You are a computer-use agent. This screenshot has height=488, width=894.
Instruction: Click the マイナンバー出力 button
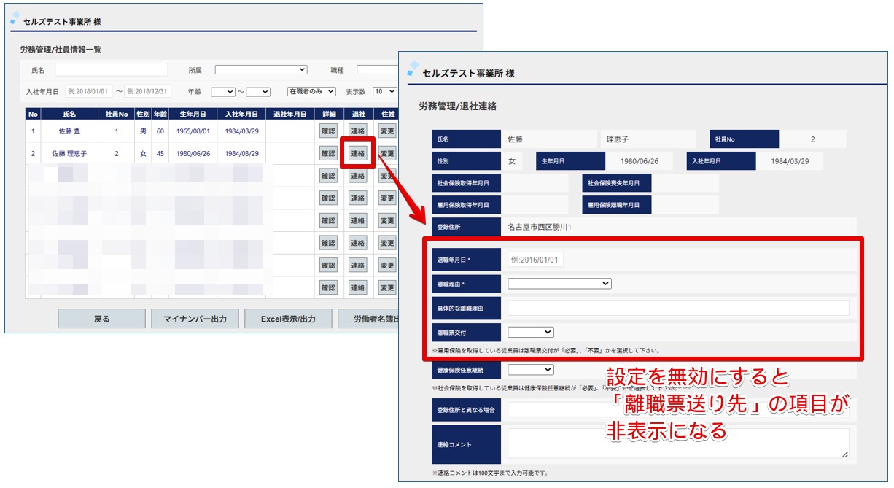[195, 319]
